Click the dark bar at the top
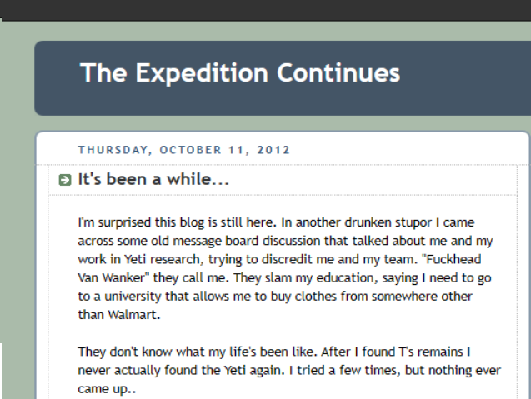This screenshot has height=399, width=531. point(265,10)
